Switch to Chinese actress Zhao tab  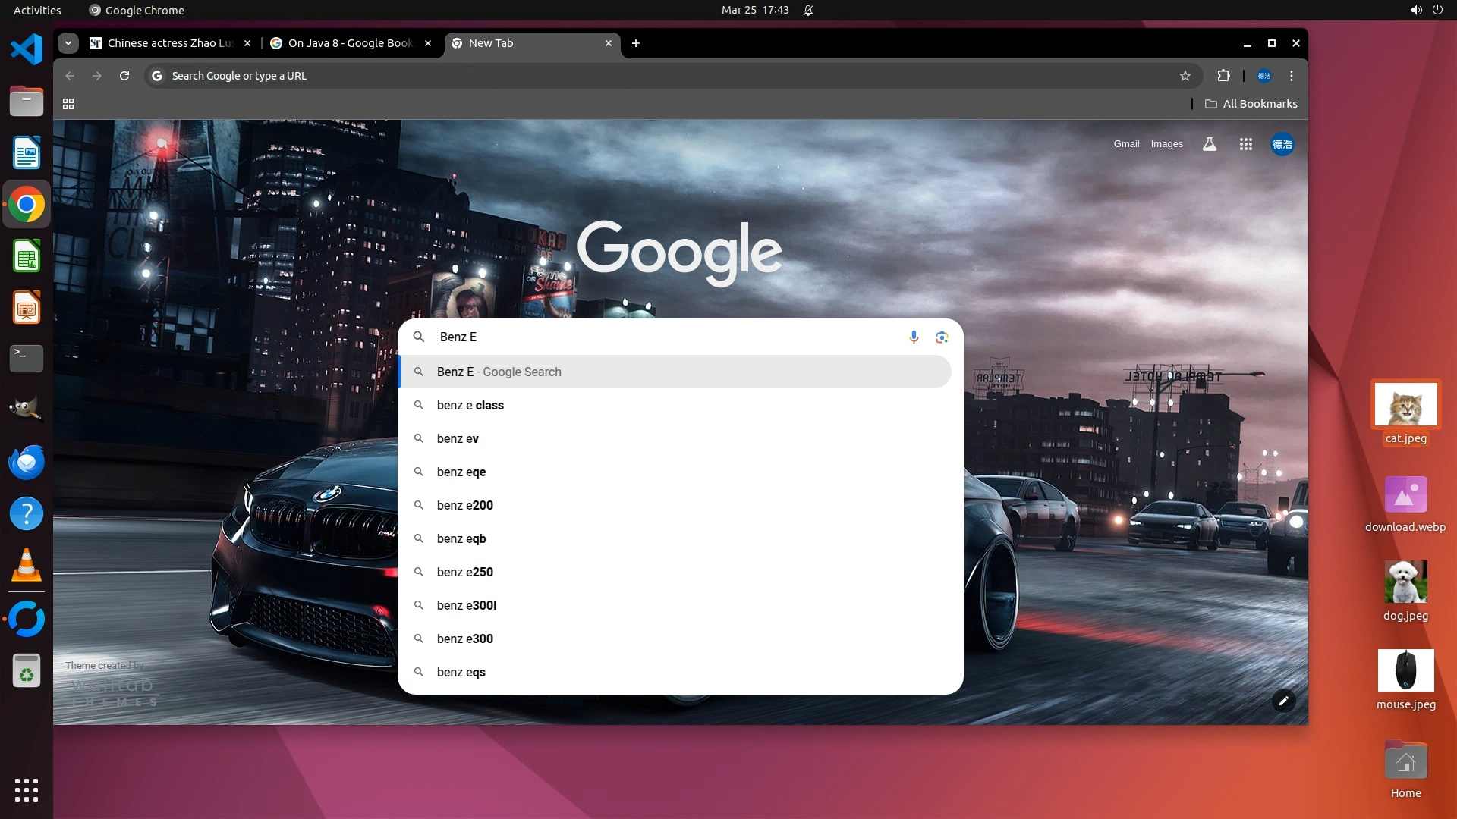click(168, 43)
